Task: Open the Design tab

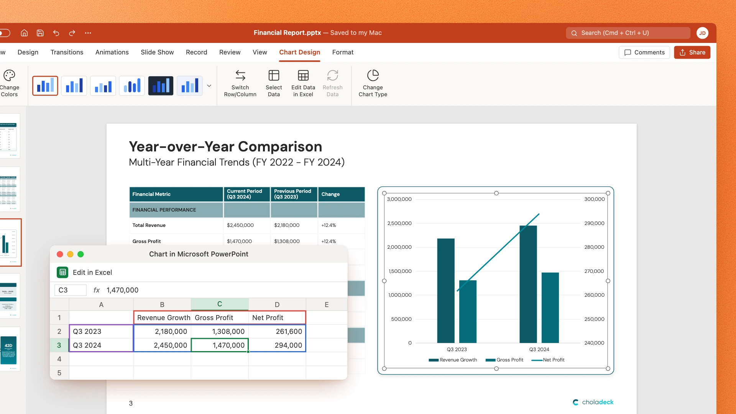Action: tap(28, 52)
